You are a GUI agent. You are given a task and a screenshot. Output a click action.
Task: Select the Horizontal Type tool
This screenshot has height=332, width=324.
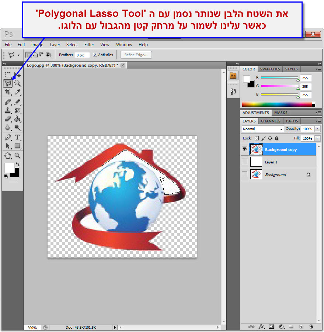click(x=17, y=137)
